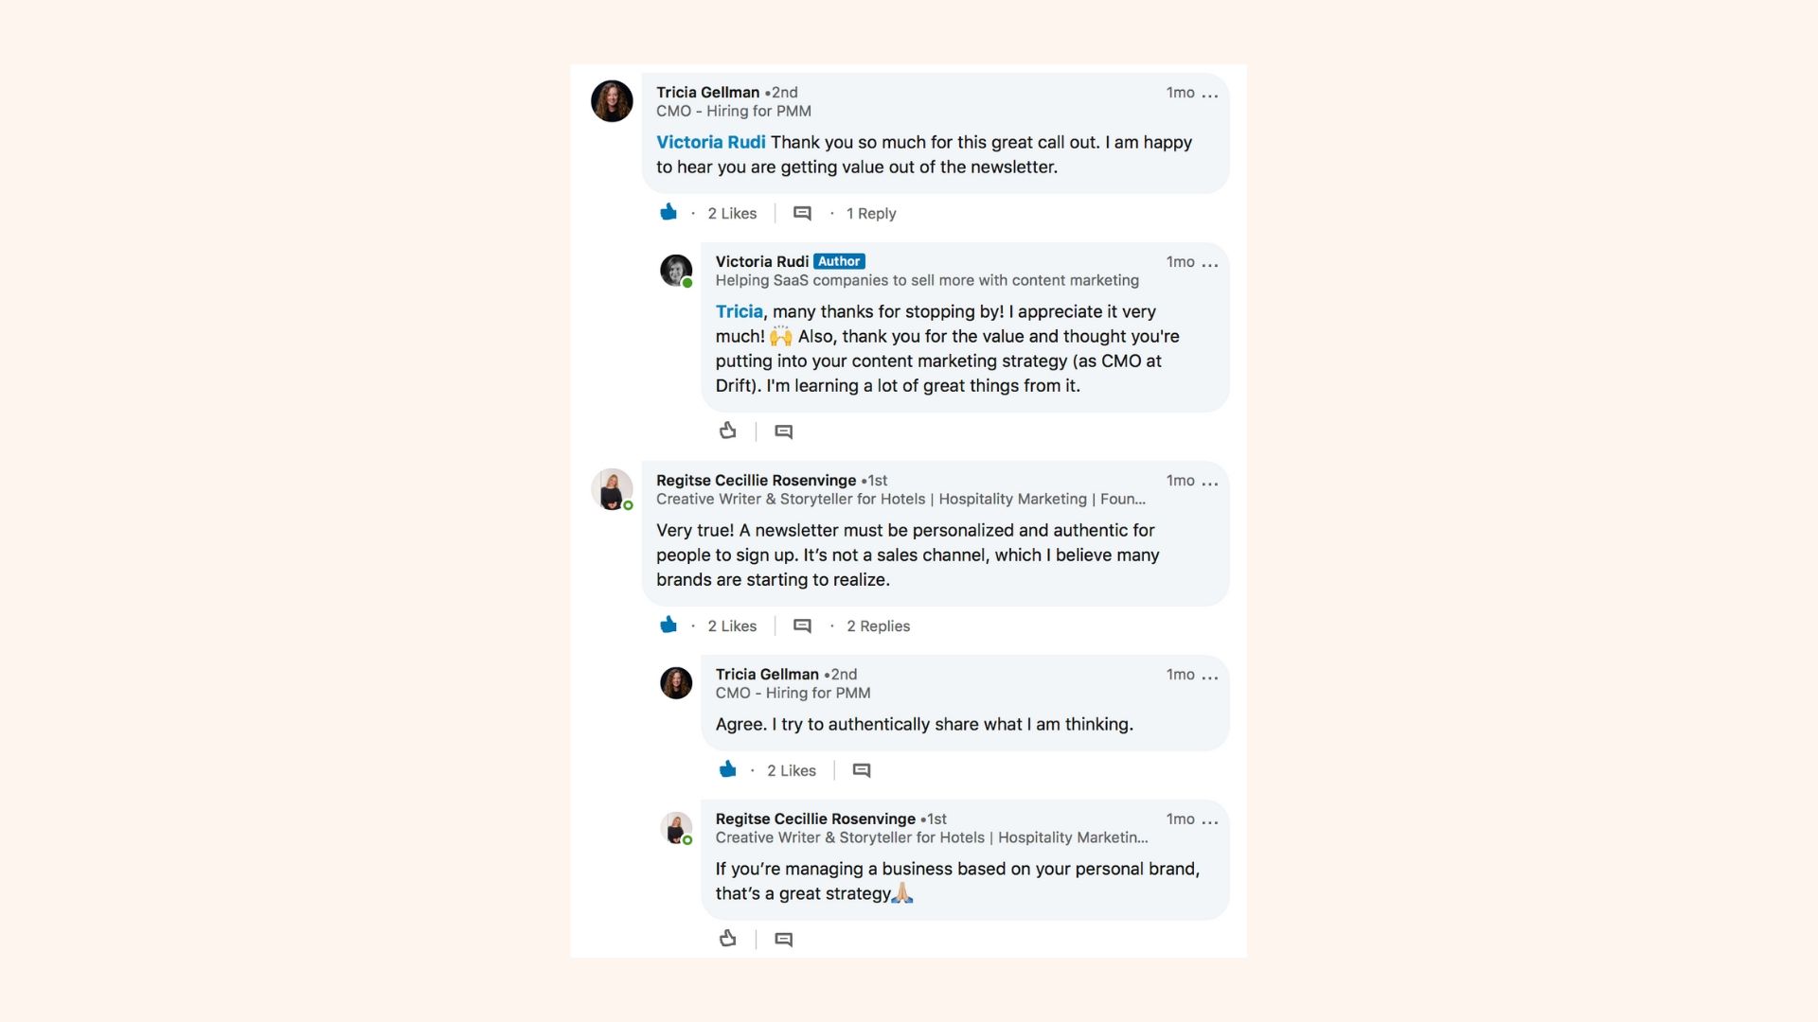Open the 'Tricia' mention link in Victoria's reply

(739, 311)
